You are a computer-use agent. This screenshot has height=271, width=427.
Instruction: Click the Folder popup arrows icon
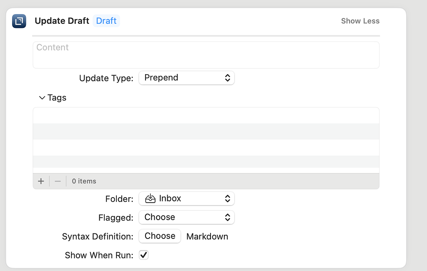coord(228,198)
